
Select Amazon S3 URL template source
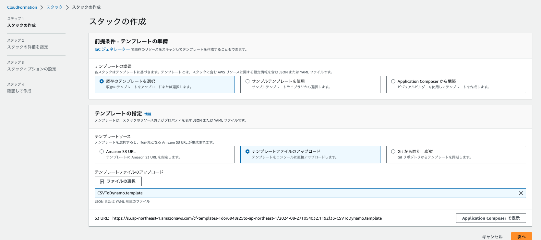[102, 152]
